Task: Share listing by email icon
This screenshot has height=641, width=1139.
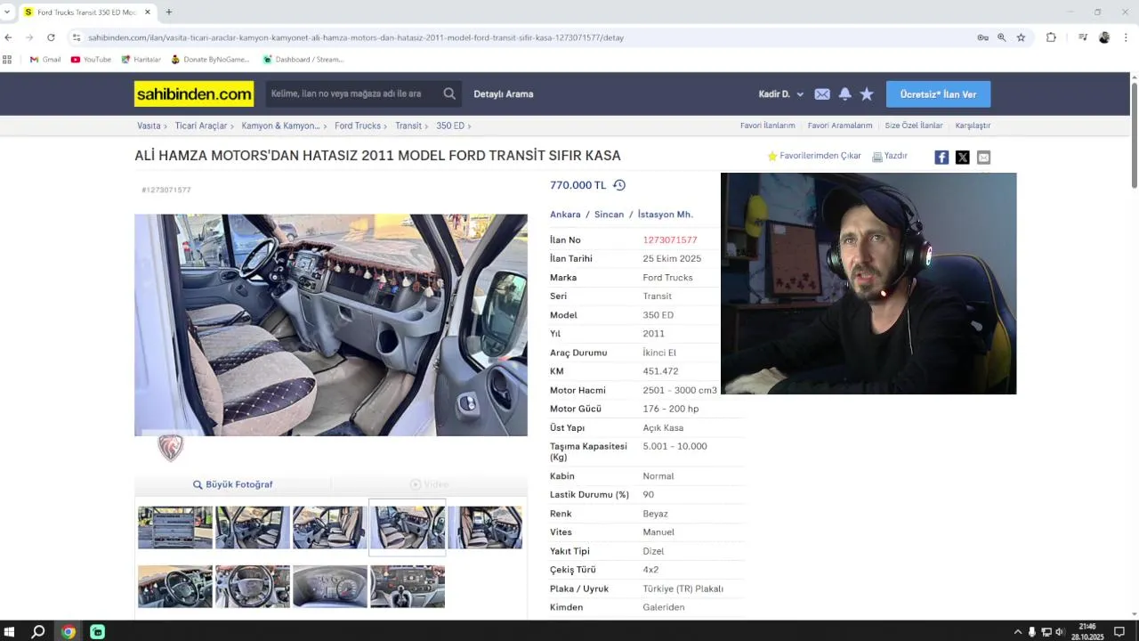Action: click(983, 158)
